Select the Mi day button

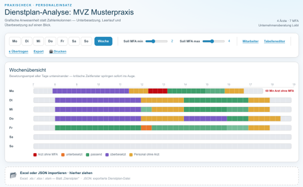39,41
